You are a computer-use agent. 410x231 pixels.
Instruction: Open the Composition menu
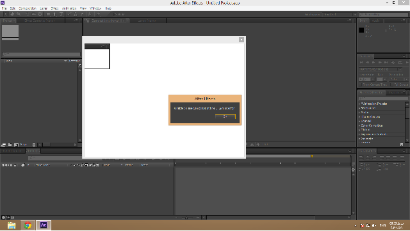pyautogui.click(x=28, y=8)
